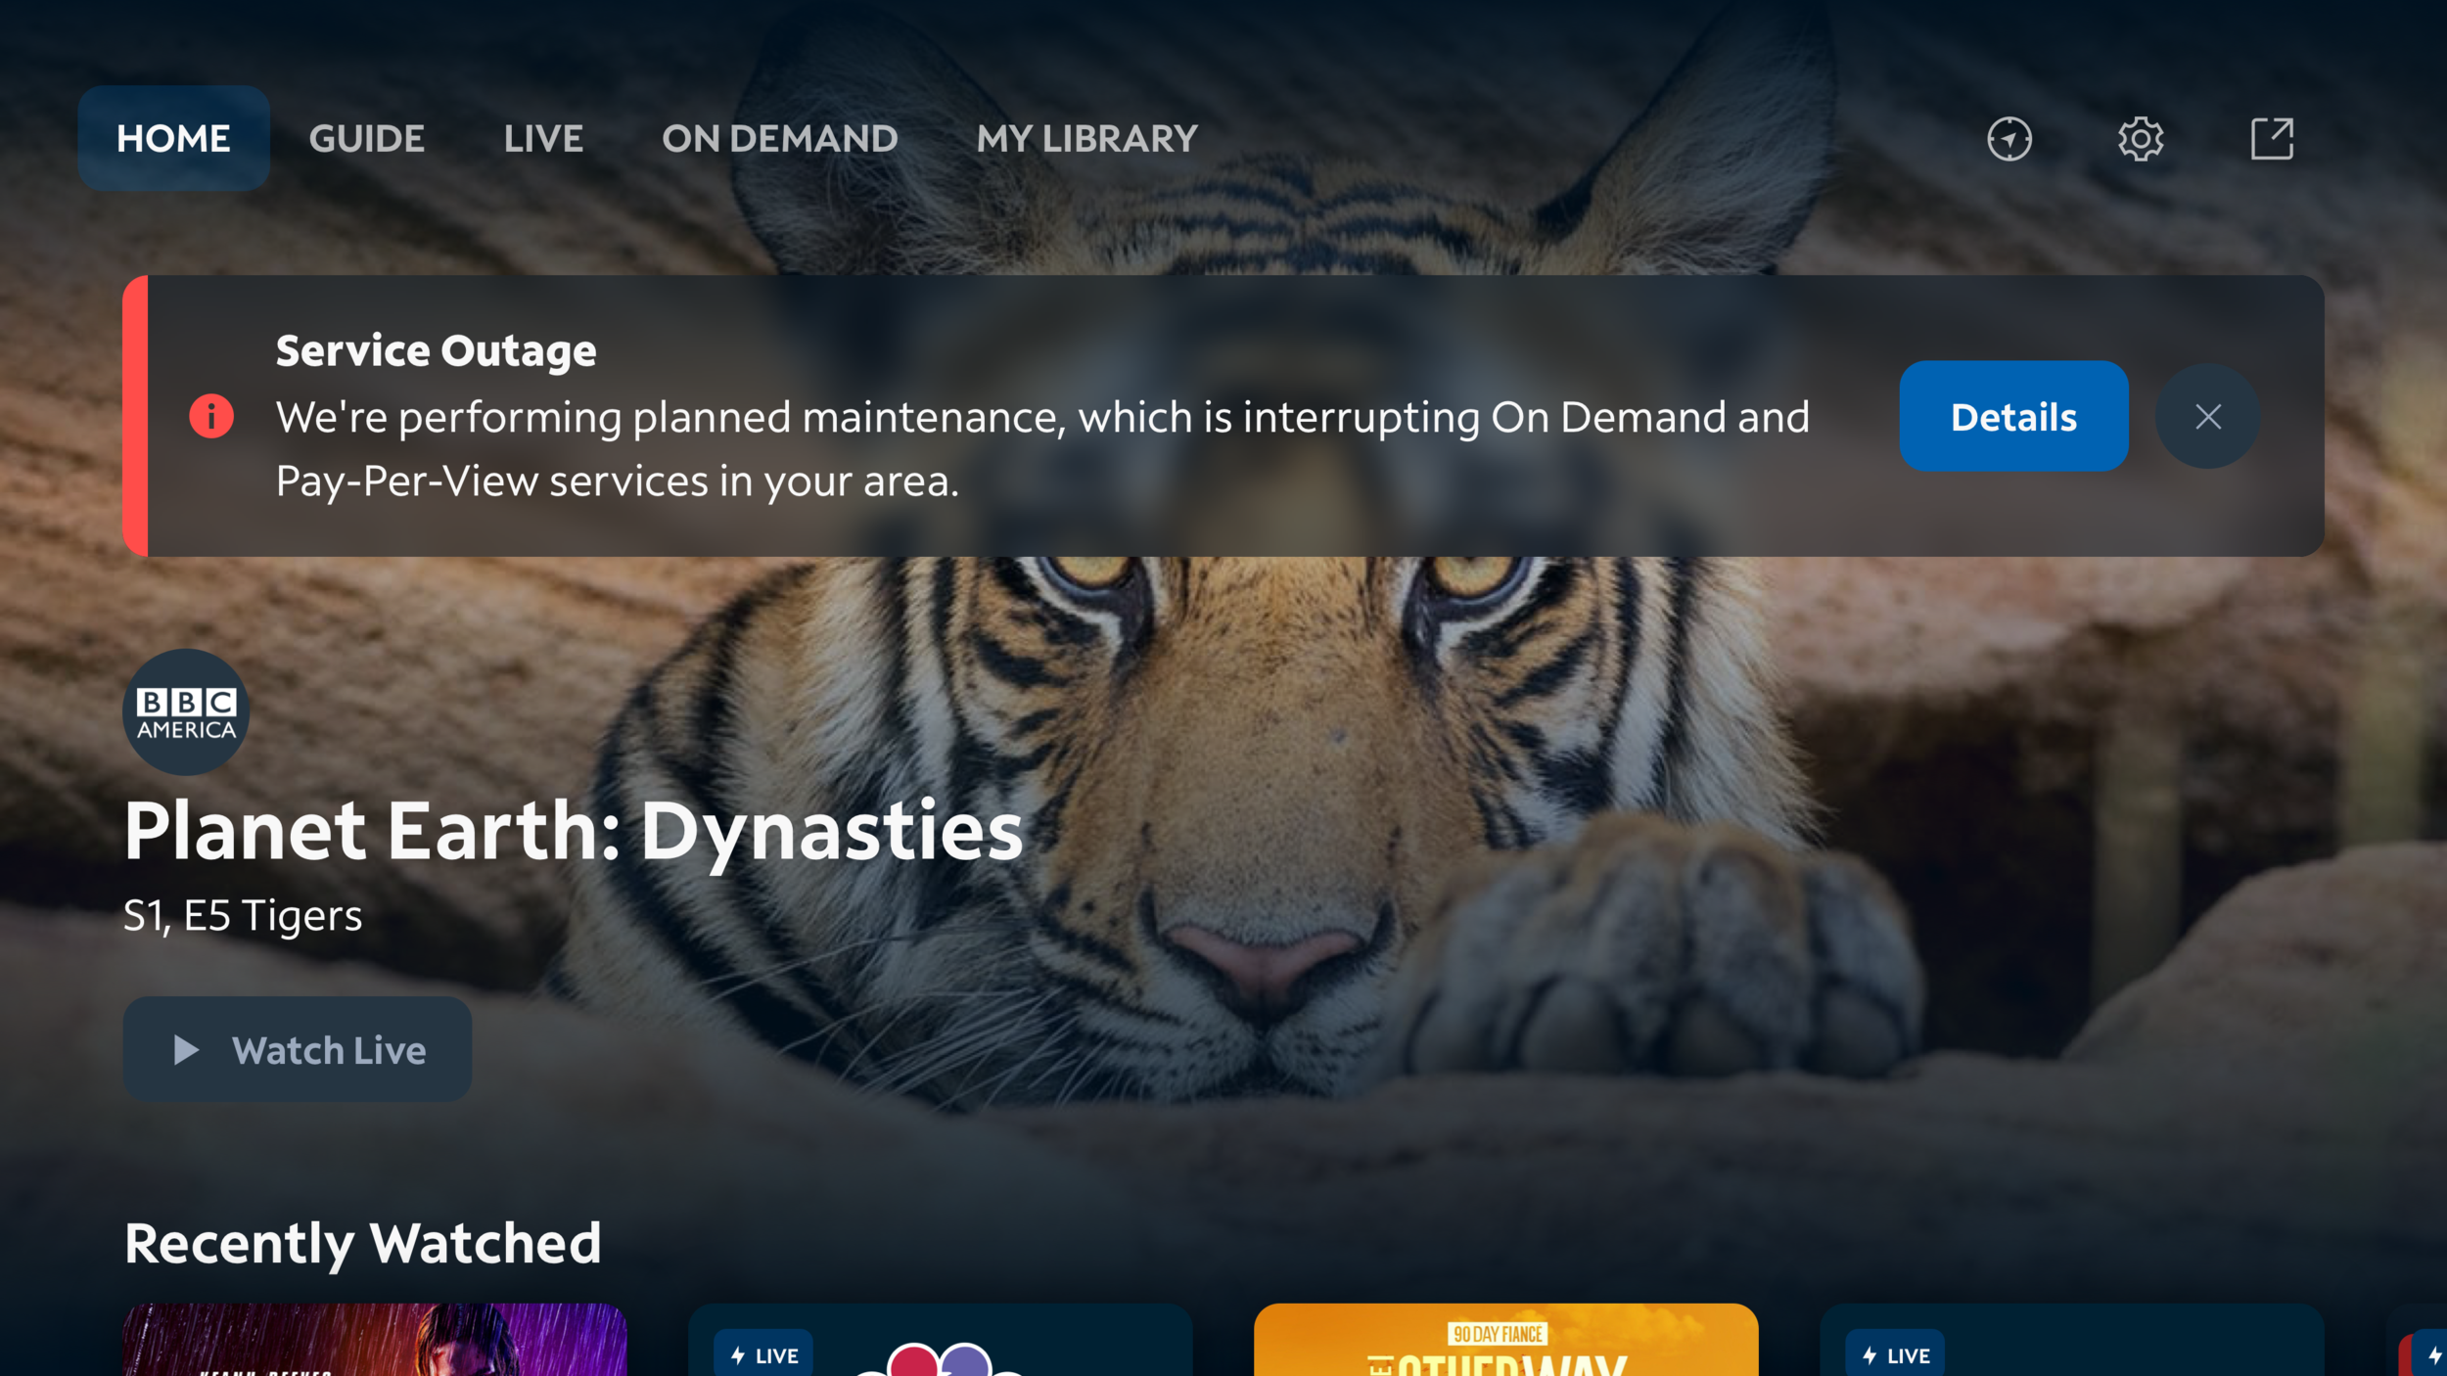
Task: Switch to the HOME tab
Action: pyautogui.click(x=173, y=139)
